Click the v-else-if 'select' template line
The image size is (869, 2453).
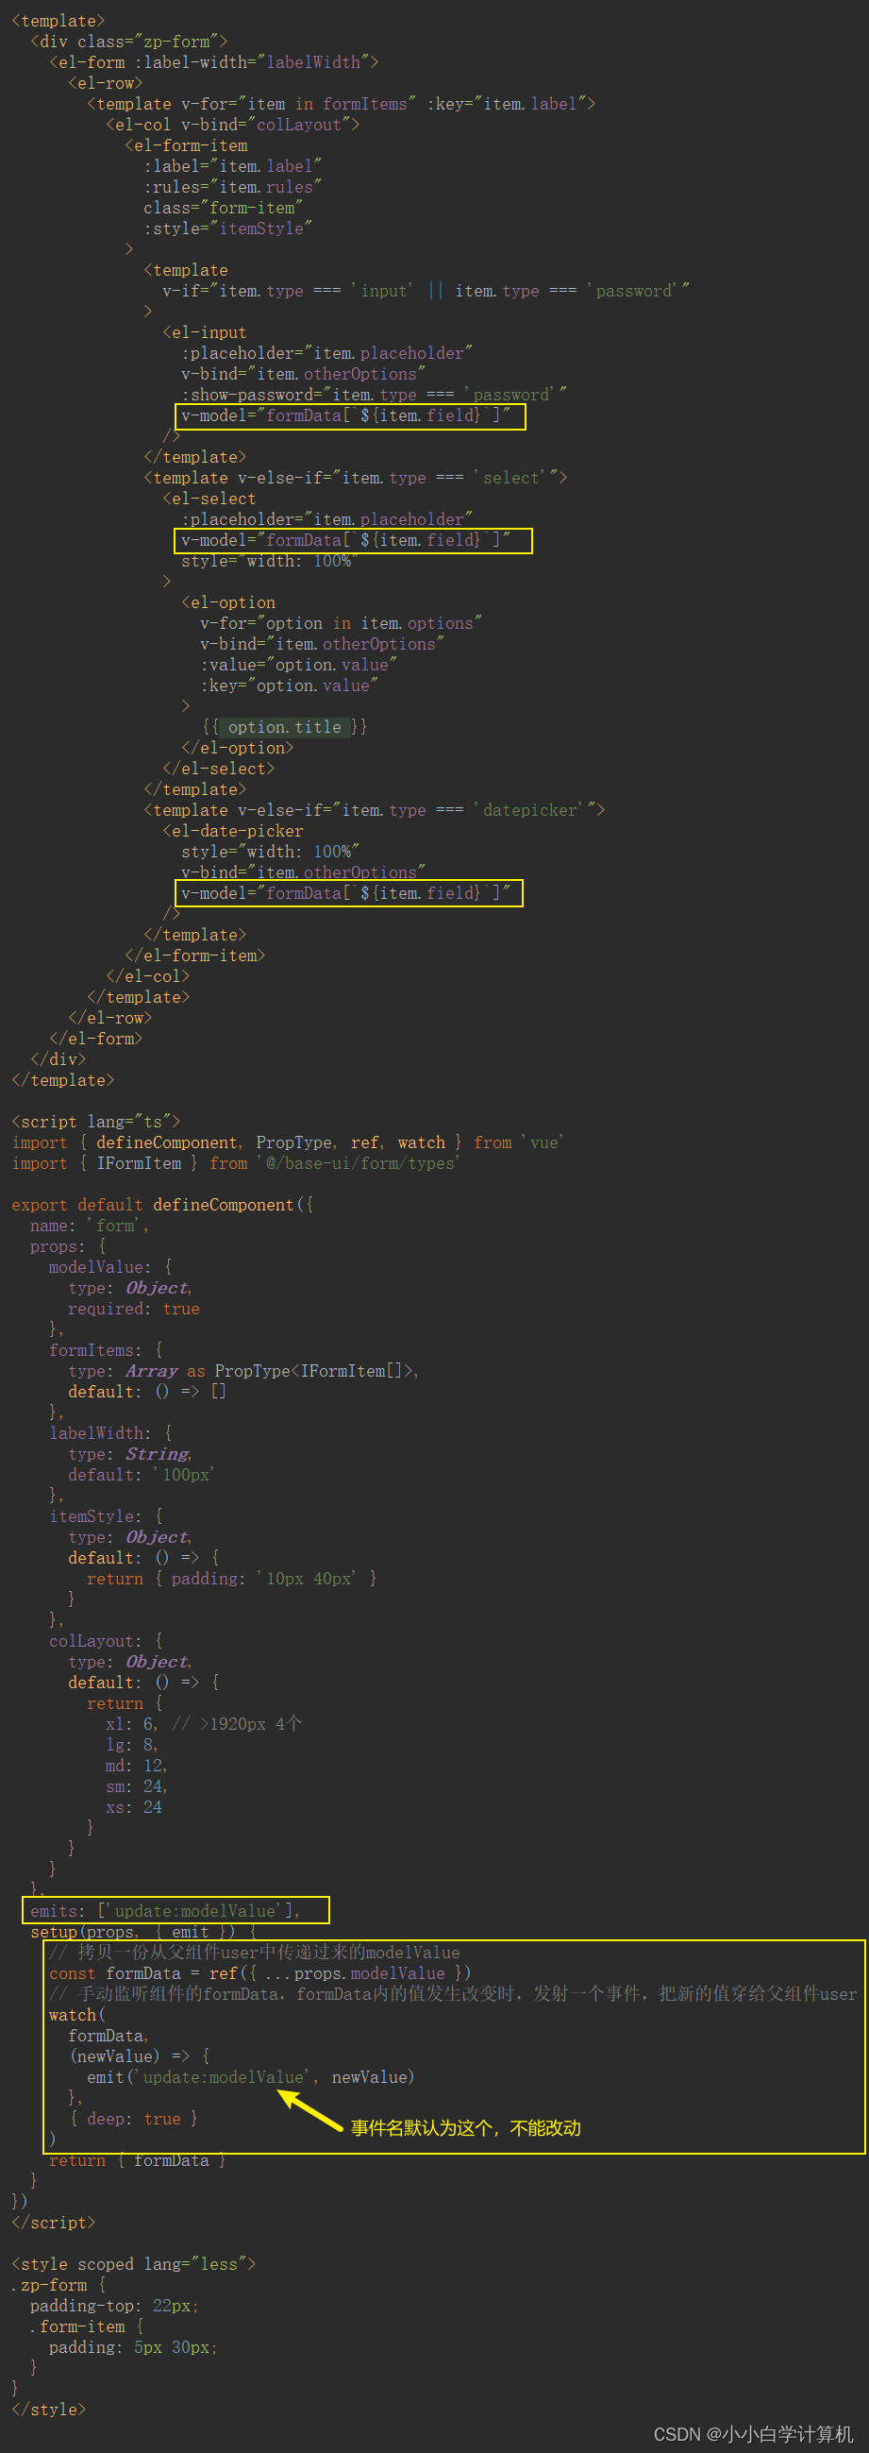[x=355, y=478]
